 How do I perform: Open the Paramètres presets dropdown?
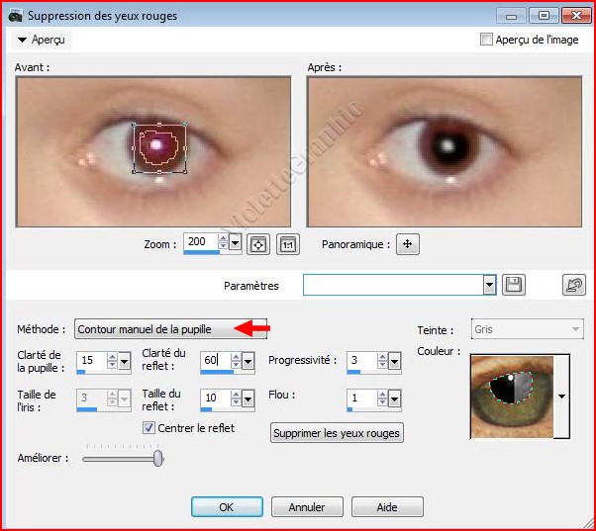click(x=489, y=285)
